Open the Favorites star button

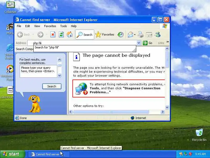[x=104, y=34]
